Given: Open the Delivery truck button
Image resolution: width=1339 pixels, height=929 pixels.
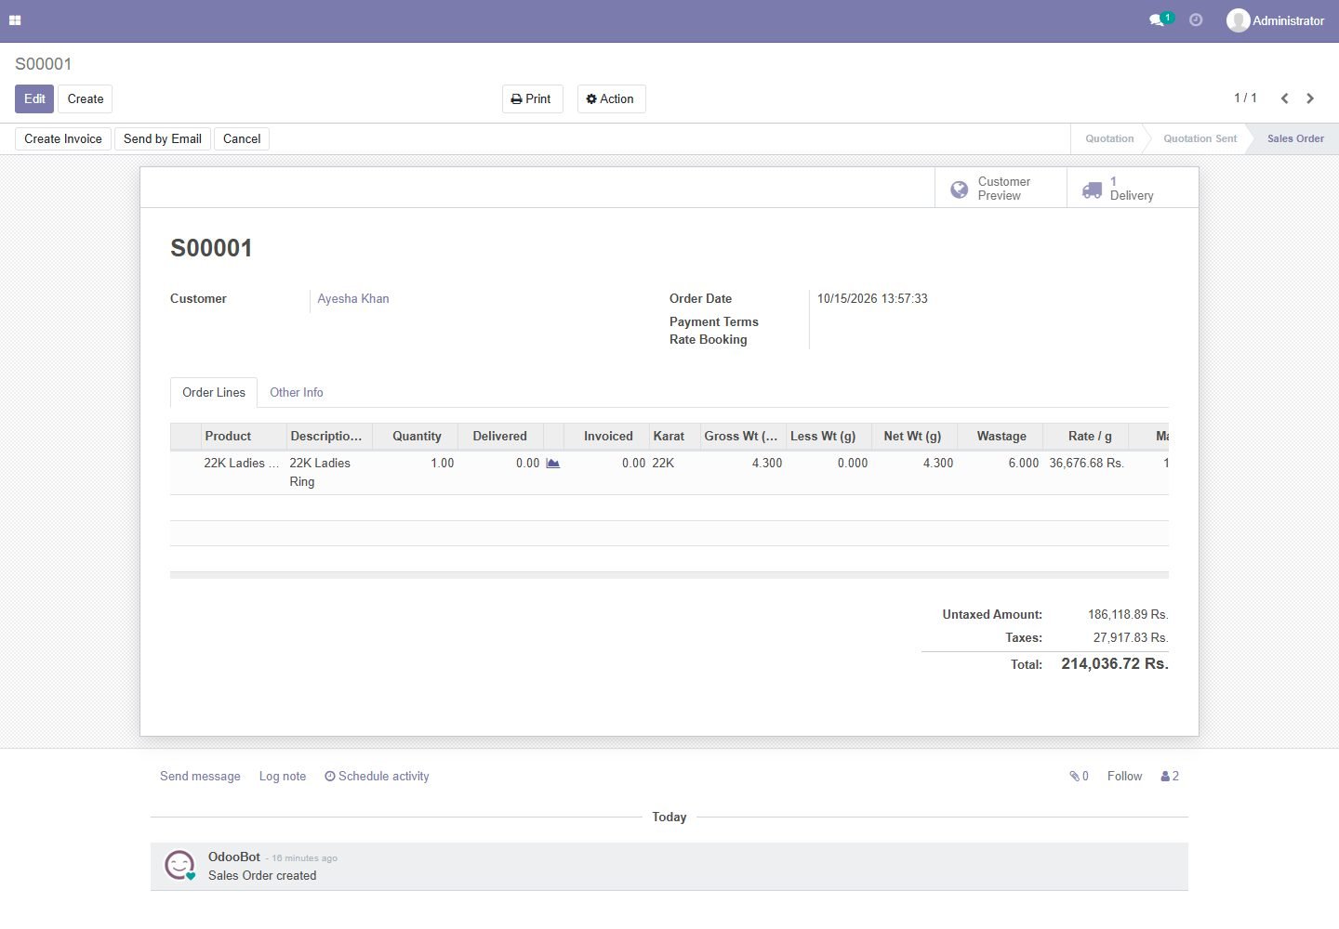Looking at the screenshot, I should click(x=1133, y=189).
